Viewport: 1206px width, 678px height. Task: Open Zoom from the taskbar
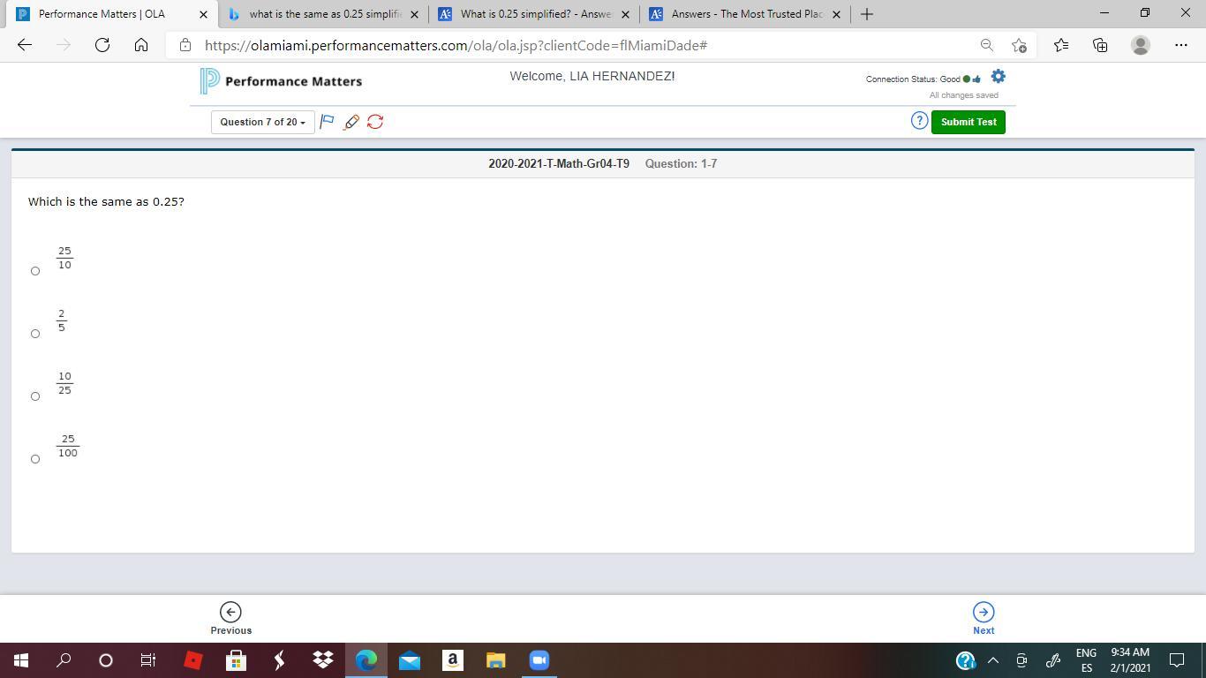point(539,660)
